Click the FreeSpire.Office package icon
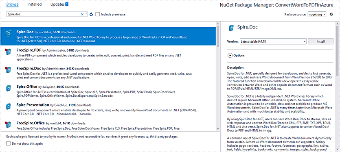Image resolution: width=340 pixels, height=152 pixels. click(8, 124)
